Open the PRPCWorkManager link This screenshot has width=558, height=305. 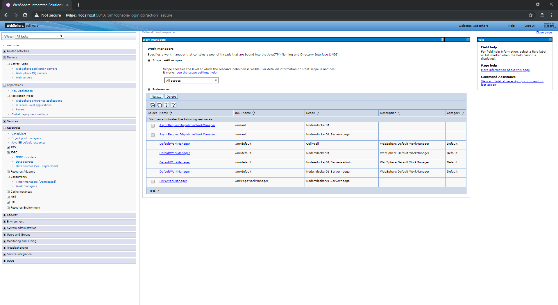coord(173,181)
